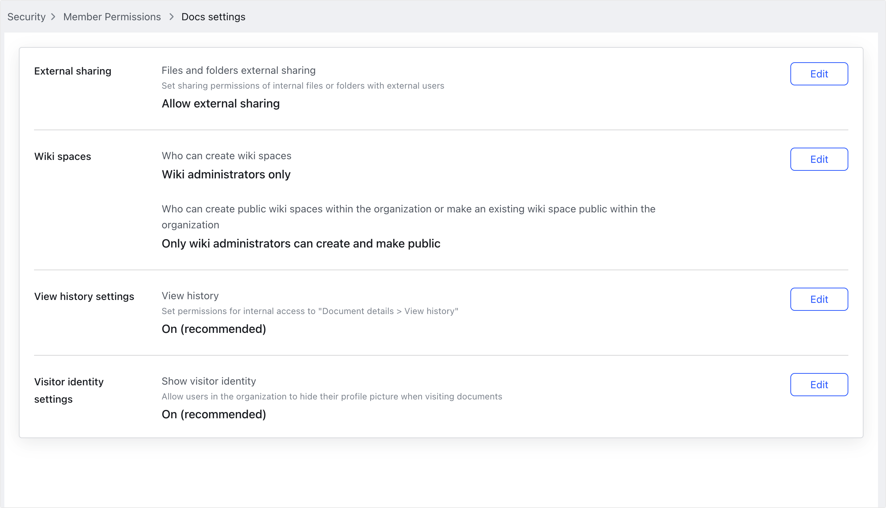Click Edit for Wiki spaces
886x508 pixels.
click(819, 159)
